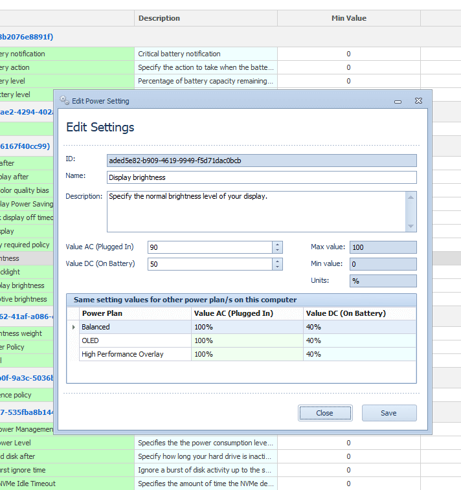This screenshot has height=490, width=461.
Task: Click the Edit Power Setting gear icon
Action: [64, 100]
